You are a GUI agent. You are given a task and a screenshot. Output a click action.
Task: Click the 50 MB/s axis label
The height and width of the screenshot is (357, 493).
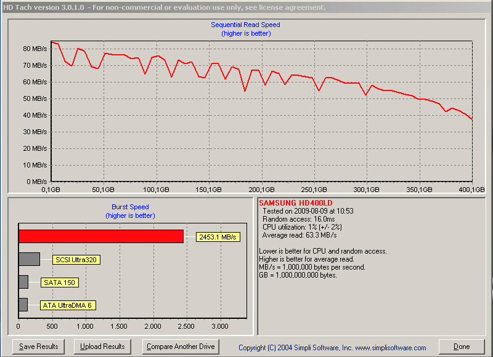[35, 98]
